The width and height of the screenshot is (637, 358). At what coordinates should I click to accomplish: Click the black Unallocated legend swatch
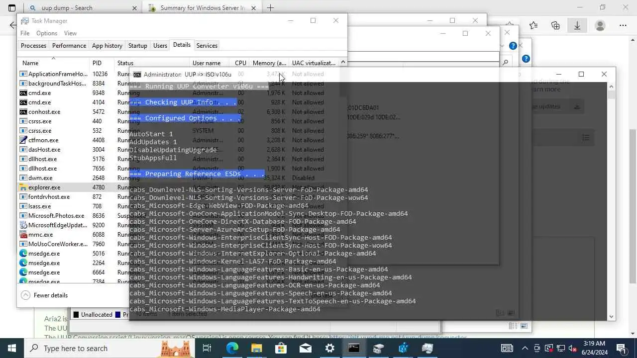(x=76, y=315)
